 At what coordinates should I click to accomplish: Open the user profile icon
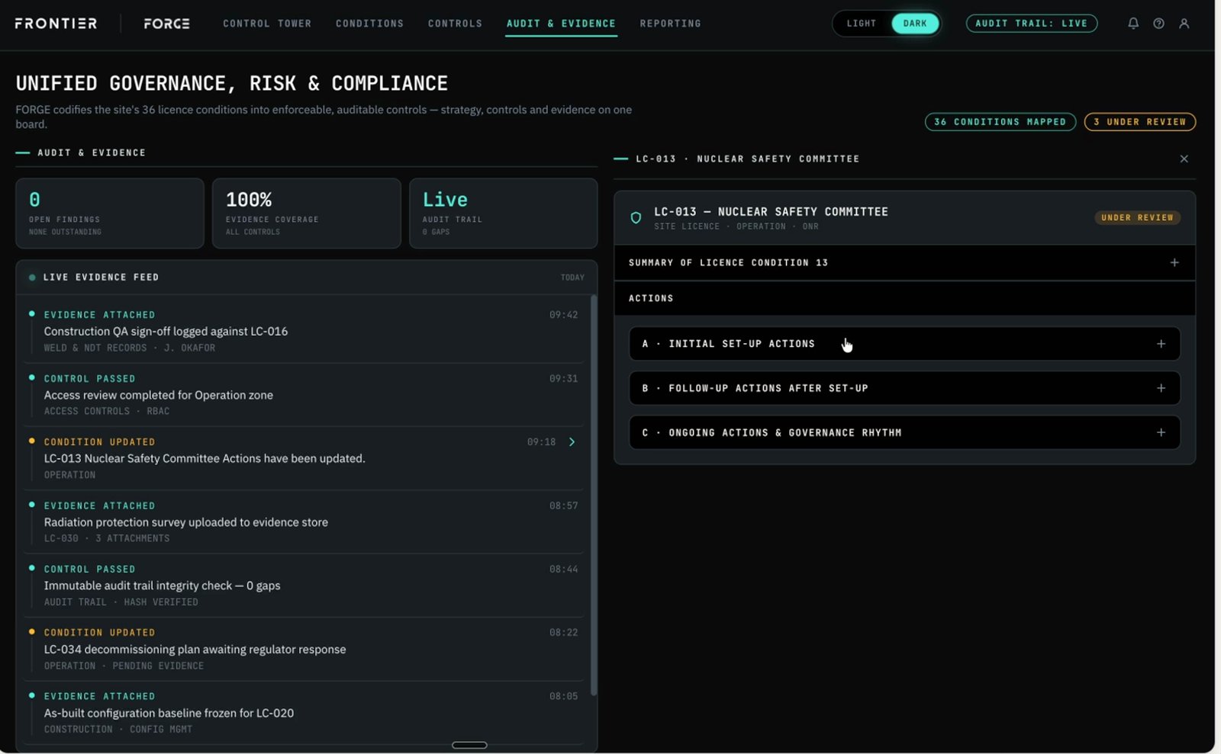click(x=1184, y=24)
